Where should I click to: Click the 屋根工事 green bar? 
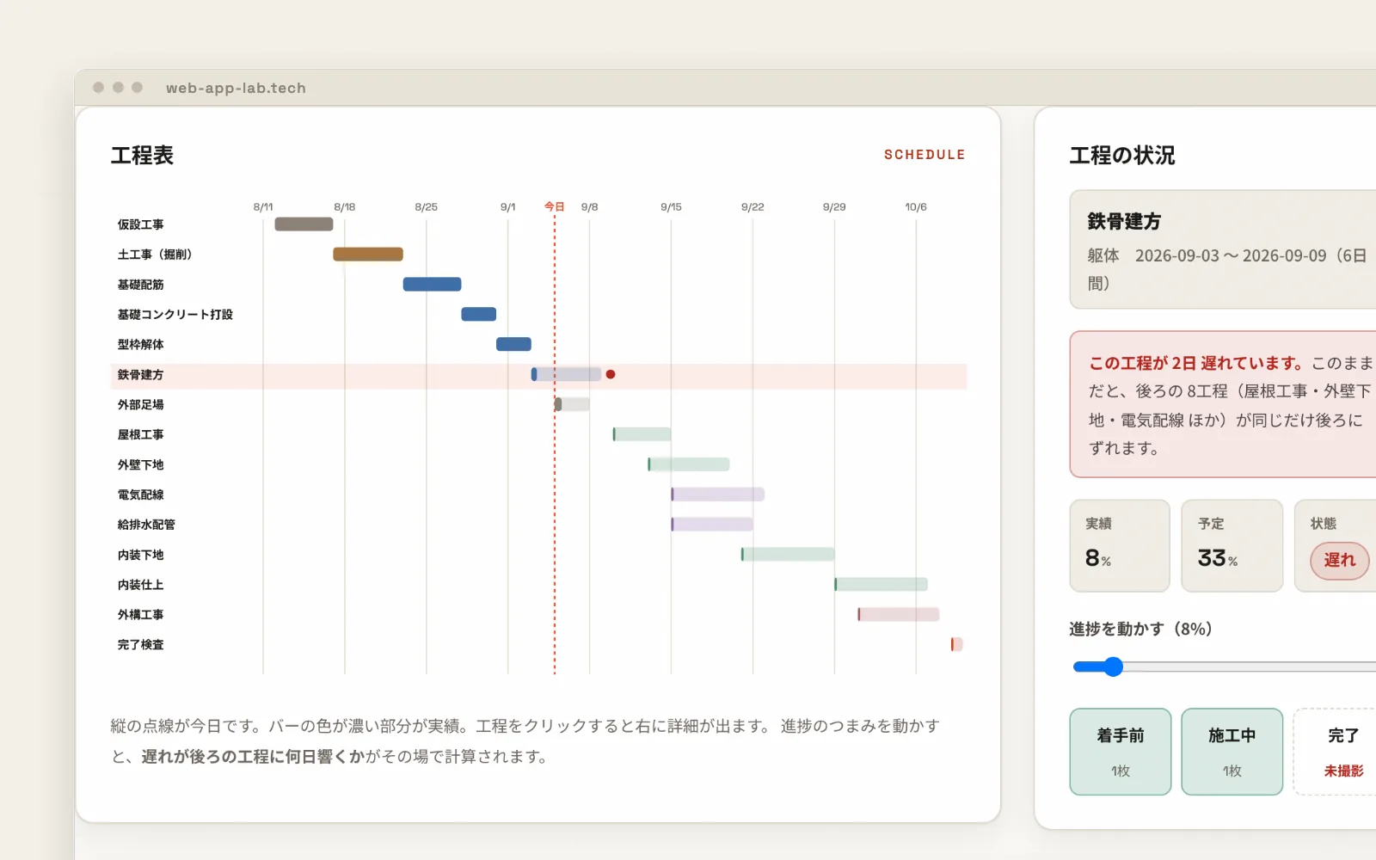pyautogui.click(x=642, y=434)
